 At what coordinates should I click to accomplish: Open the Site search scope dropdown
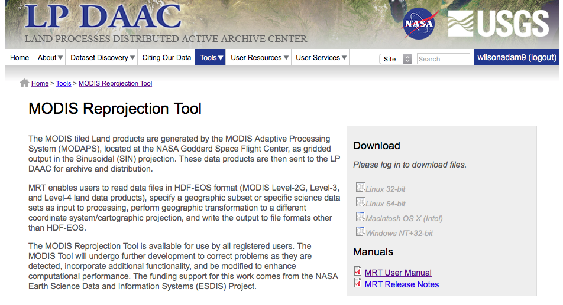[x=396, y=59]
